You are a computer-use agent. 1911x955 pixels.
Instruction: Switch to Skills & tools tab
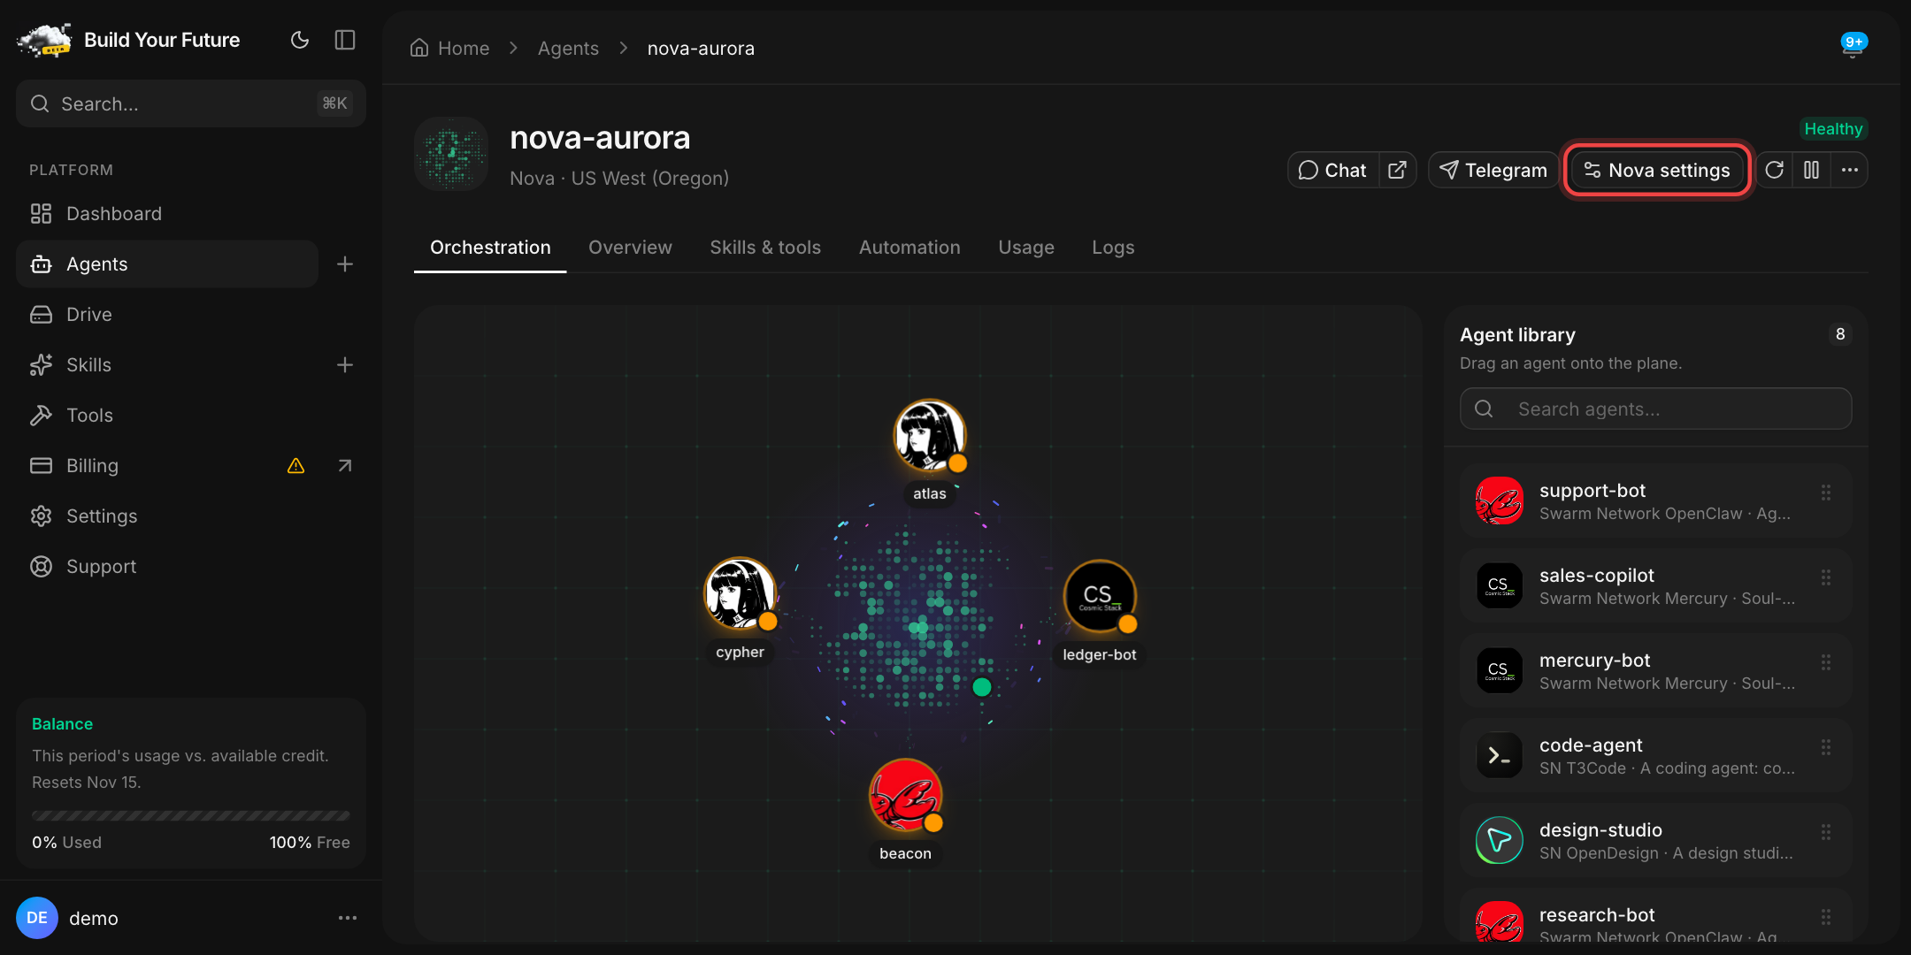pyautogui.click(x=765, y=248)
